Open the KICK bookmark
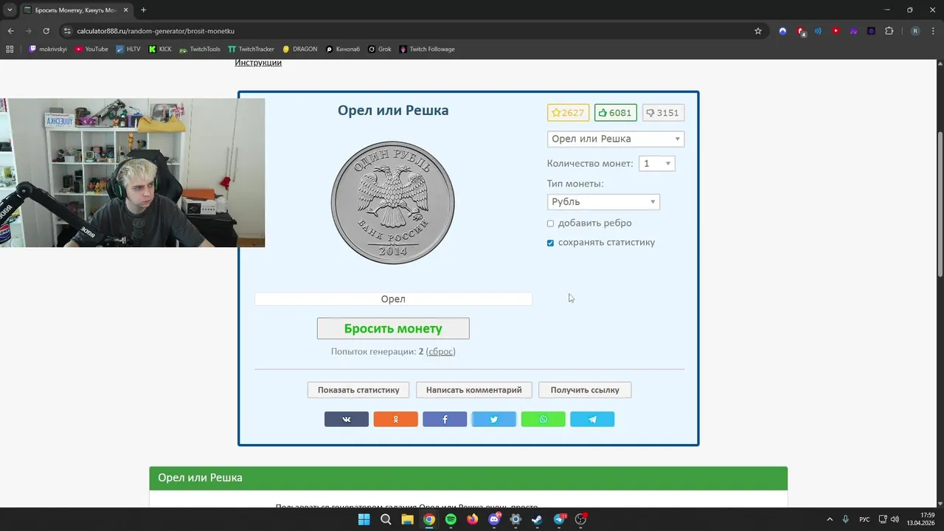This screenshot has width=944, height=531. point(160,49)
